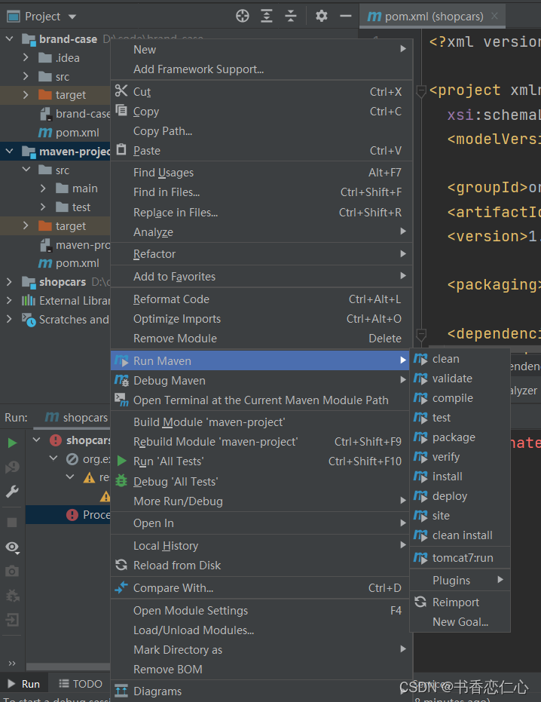Select Reload from Disk
This screenshot has width=541, height=702.
coord(261,566)
